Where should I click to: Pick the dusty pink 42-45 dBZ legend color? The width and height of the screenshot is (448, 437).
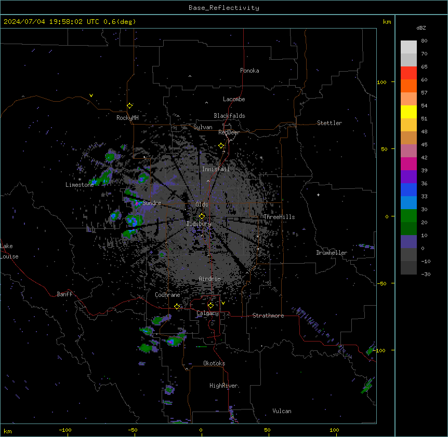(409, 151)
